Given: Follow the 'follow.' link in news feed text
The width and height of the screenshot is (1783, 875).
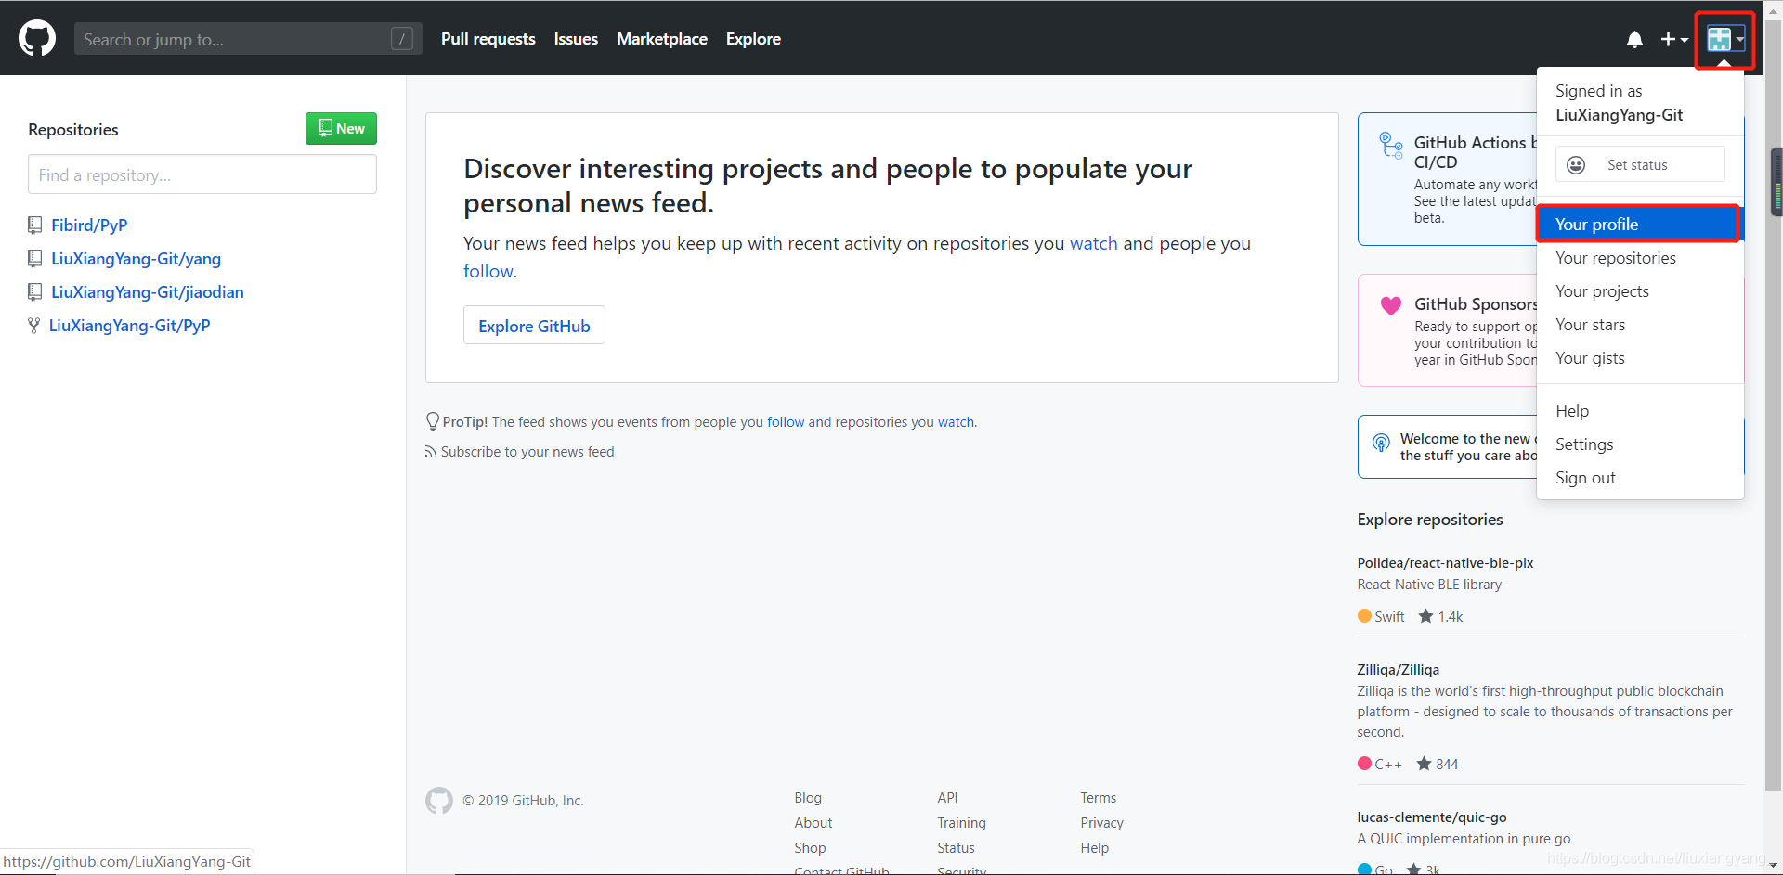Looking at the screenshot, I should pyautogui.click(x=490, y=271).
